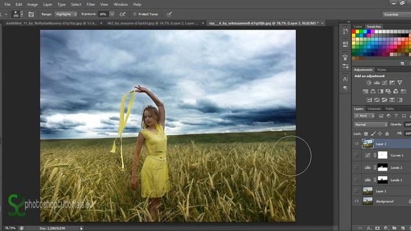Image resolution: width=411 pixels, height=231 pixels.
Task: Toggle lock transparent pixels
Action: (366, 134)
